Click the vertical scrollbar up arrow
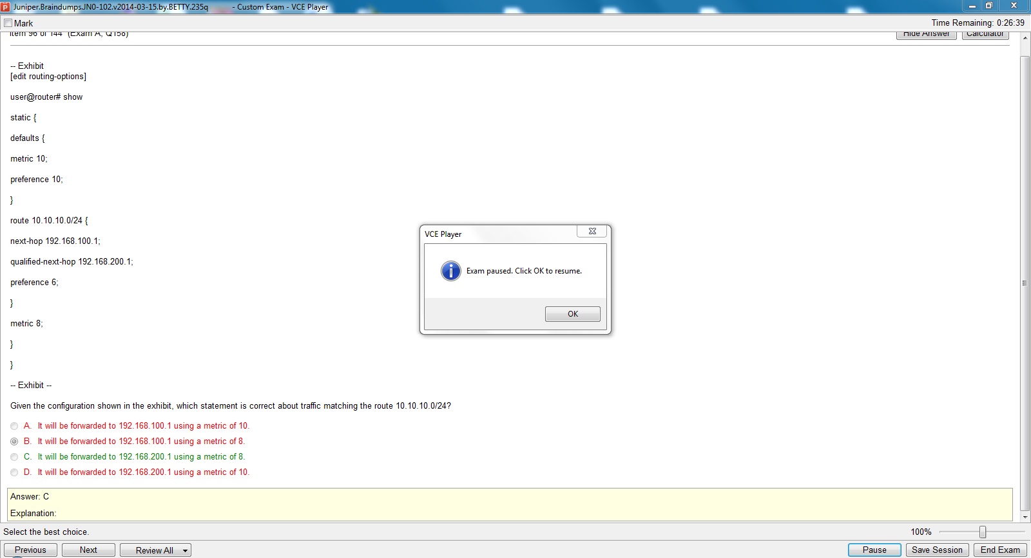 (x=1025, y=38)
